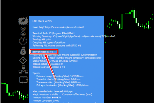Select the 'Server read: 67 / 0' value

[x=43, y=52]
